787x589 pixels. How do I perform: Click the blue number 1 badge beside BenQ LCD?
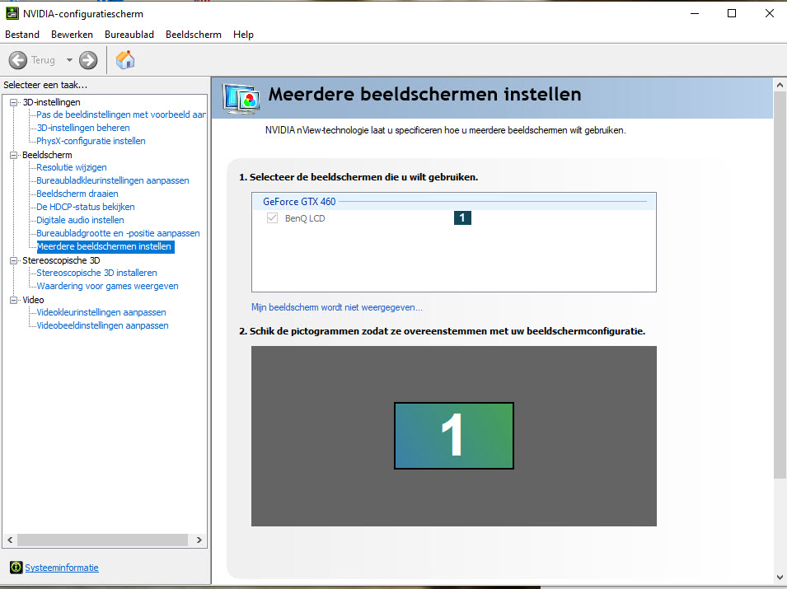(x=462, y=217)
